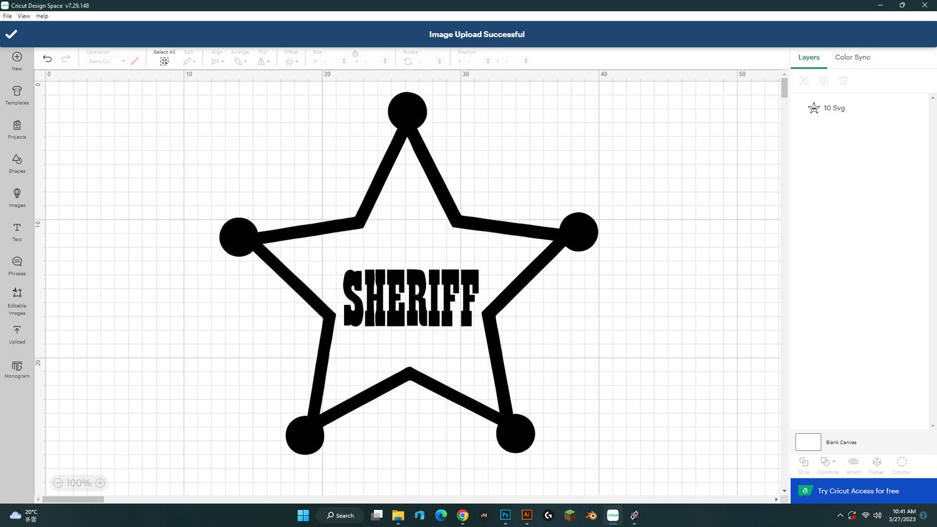
Task: Click the taskbar Search box
Action: click(340, 515)
